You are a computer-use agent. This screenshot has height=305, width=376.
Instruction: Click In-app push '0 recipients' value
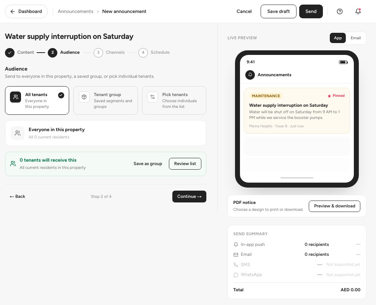[x=316, y=244]
